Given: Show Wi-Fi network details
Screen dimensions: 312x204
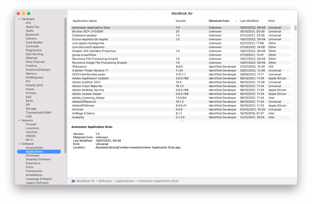Looking at the screenshot, I should [x=29, y=140].
